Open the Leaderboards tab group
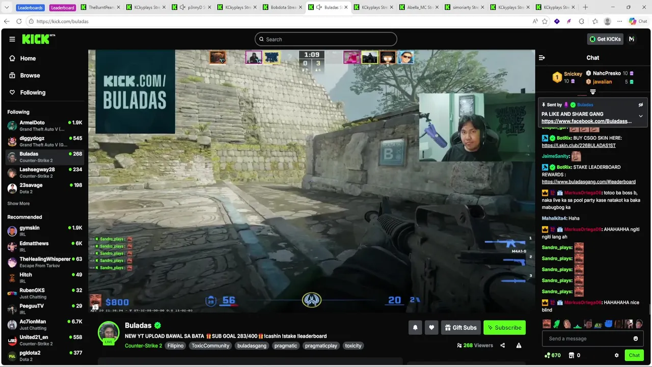 [30, 8]
